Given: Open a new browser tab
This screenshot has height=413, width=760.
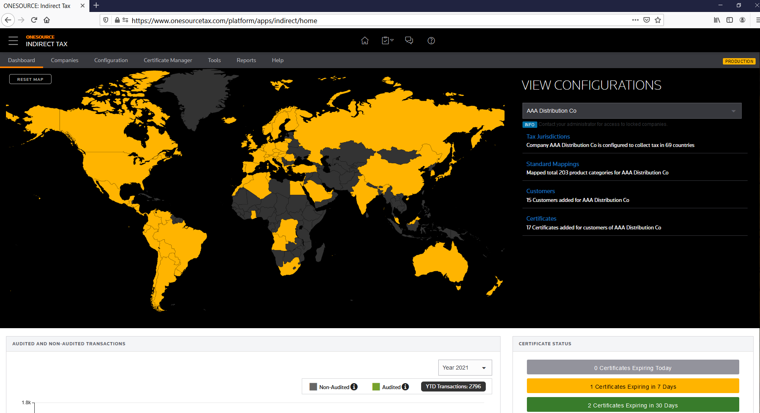Looking at the screenshot, I should (x=96, y=6).
